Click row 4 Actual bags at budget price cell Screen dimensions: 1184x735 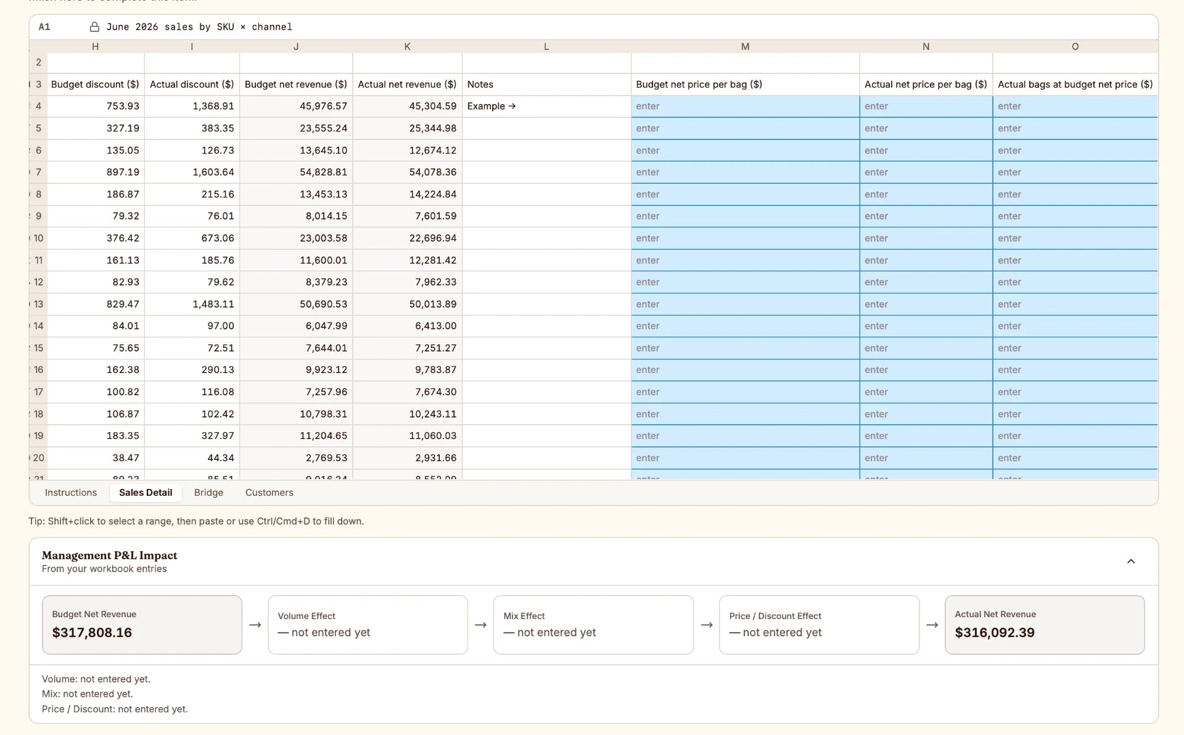pos(1075,106)
